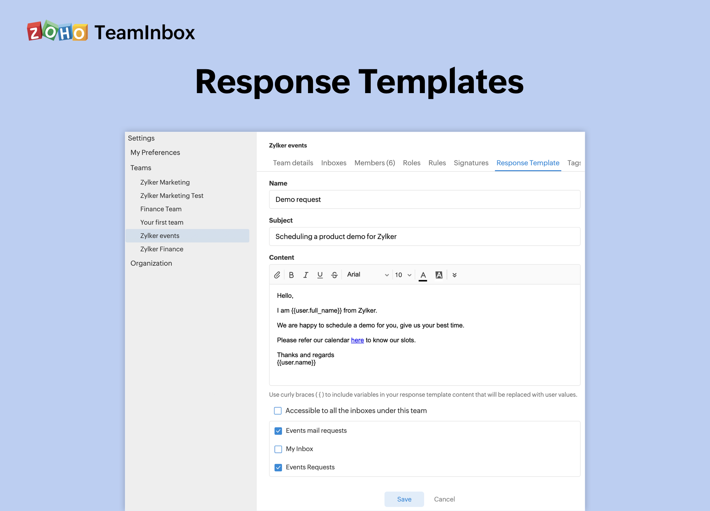710x511 pixels.
Task: Show more formatting options via double-chevron icon
Action: [x=454, y=275]
